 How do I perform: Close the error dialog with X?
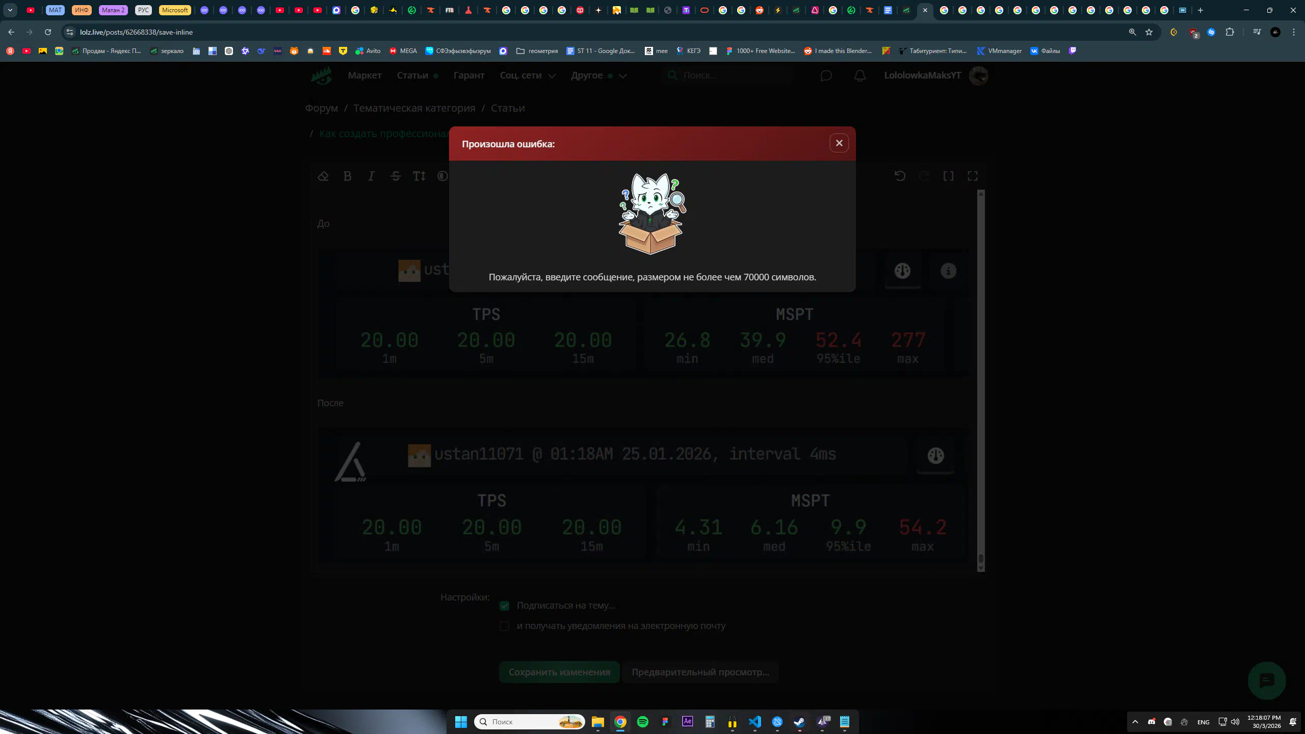tap(839, 143)
